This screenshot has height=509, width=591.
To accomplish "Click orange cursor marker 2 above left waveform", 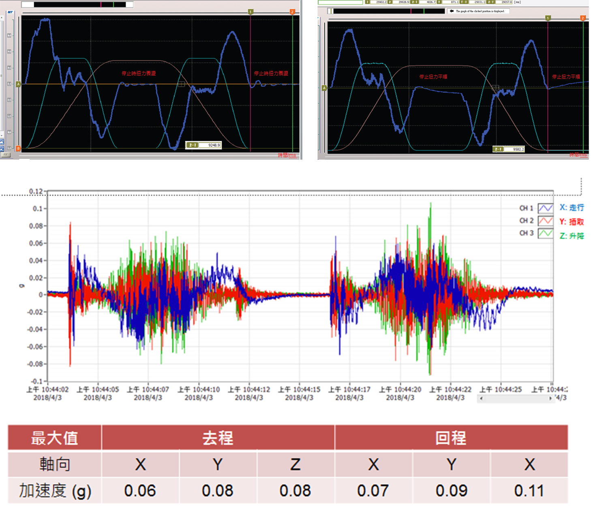I will point(292,12).
